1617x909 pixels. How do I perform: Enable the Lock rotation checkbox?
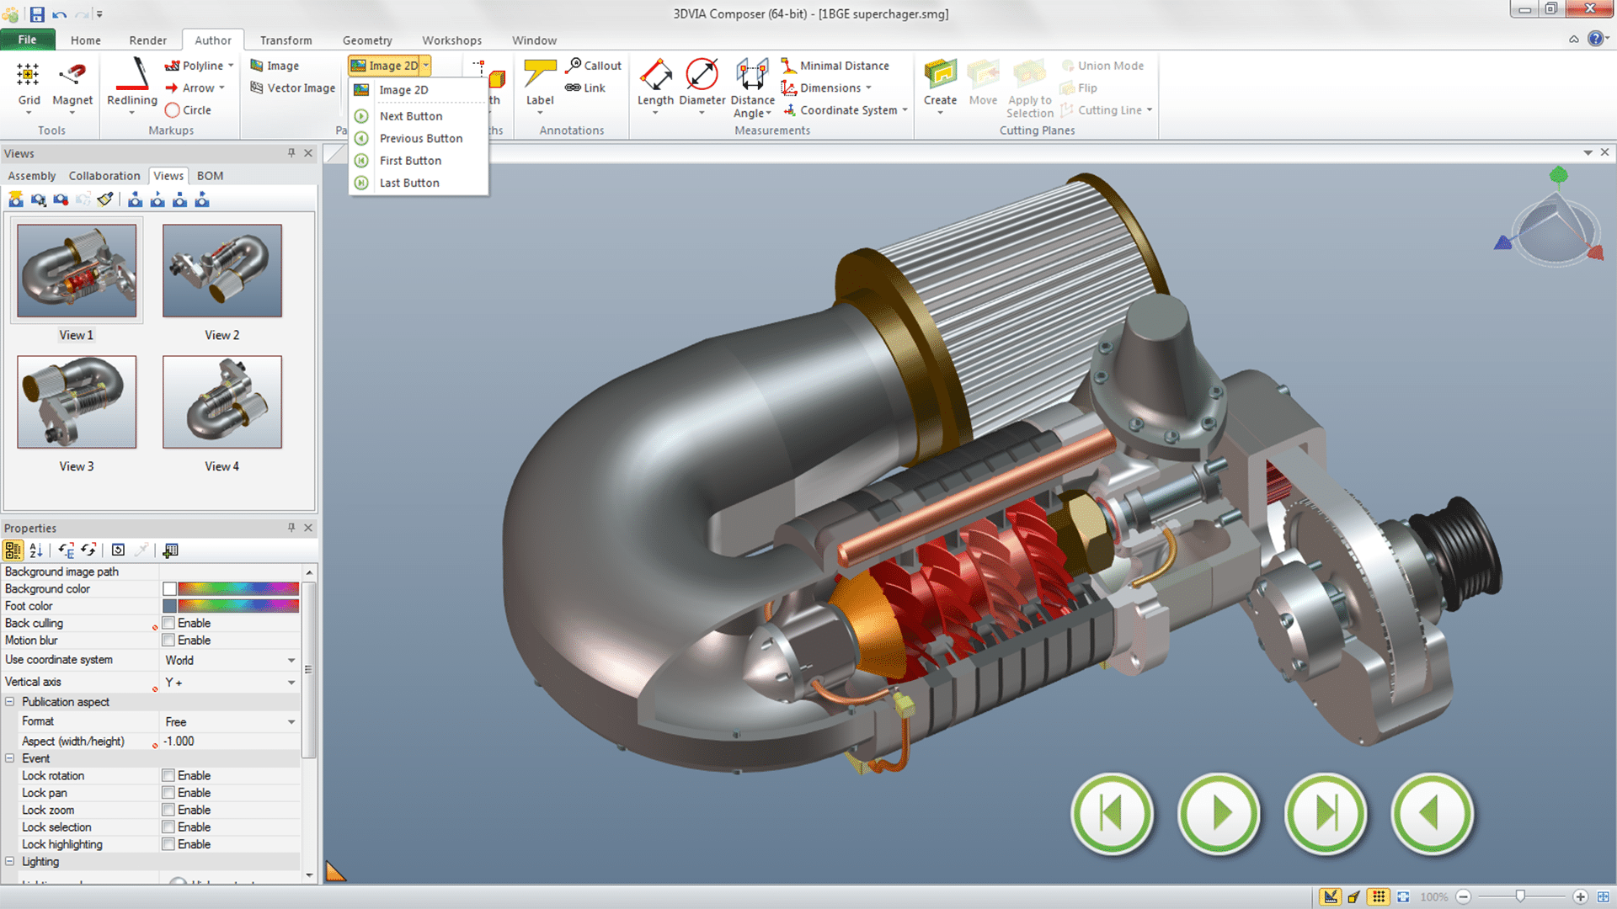pos(169,775)
